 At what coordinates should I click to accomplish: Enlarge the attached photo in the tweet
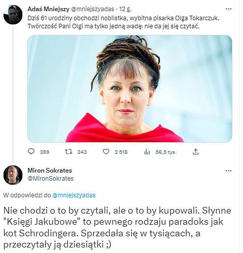coord(130,89)
